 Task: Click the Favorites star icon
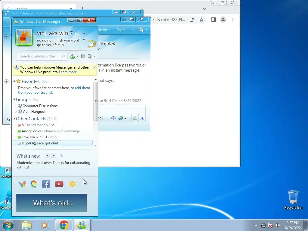(x=18, y=81)
